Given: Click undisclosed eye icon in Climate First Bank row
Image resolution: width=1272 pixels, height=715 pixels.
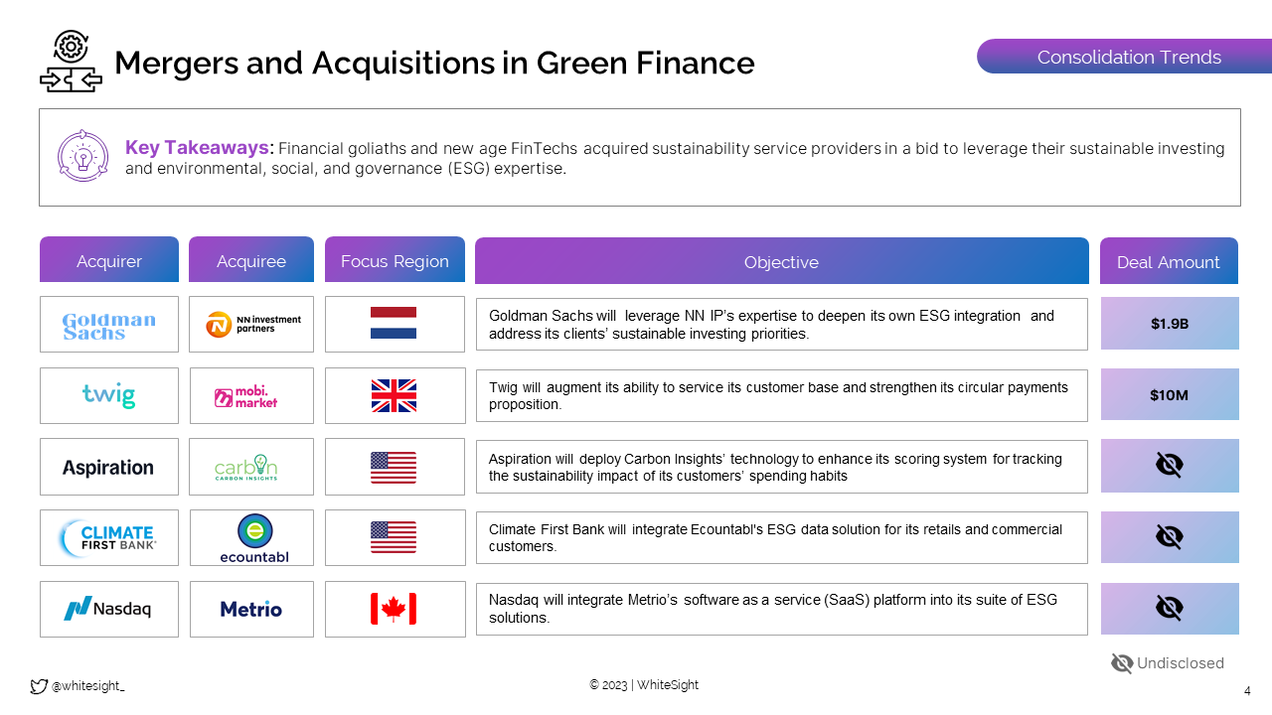Looking at the screenshot, I should coord(1169,537).
